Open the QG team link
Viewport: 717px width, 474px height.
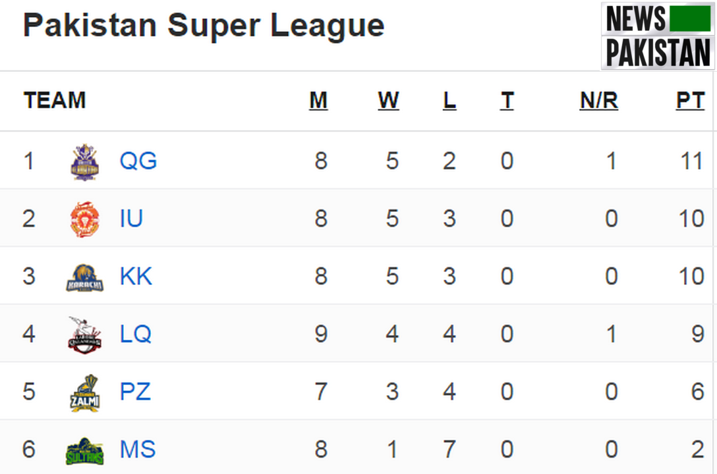(x=138, y=161)
